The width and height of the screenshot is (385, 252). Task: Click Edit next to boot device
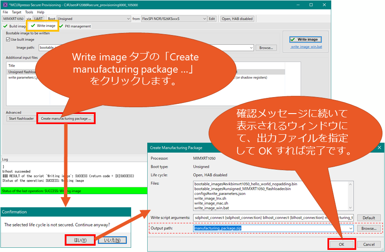tap(212, 19)
